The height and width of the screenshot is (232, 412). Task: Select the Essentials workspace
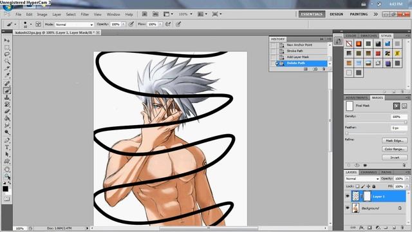click(x=312, y=14)
